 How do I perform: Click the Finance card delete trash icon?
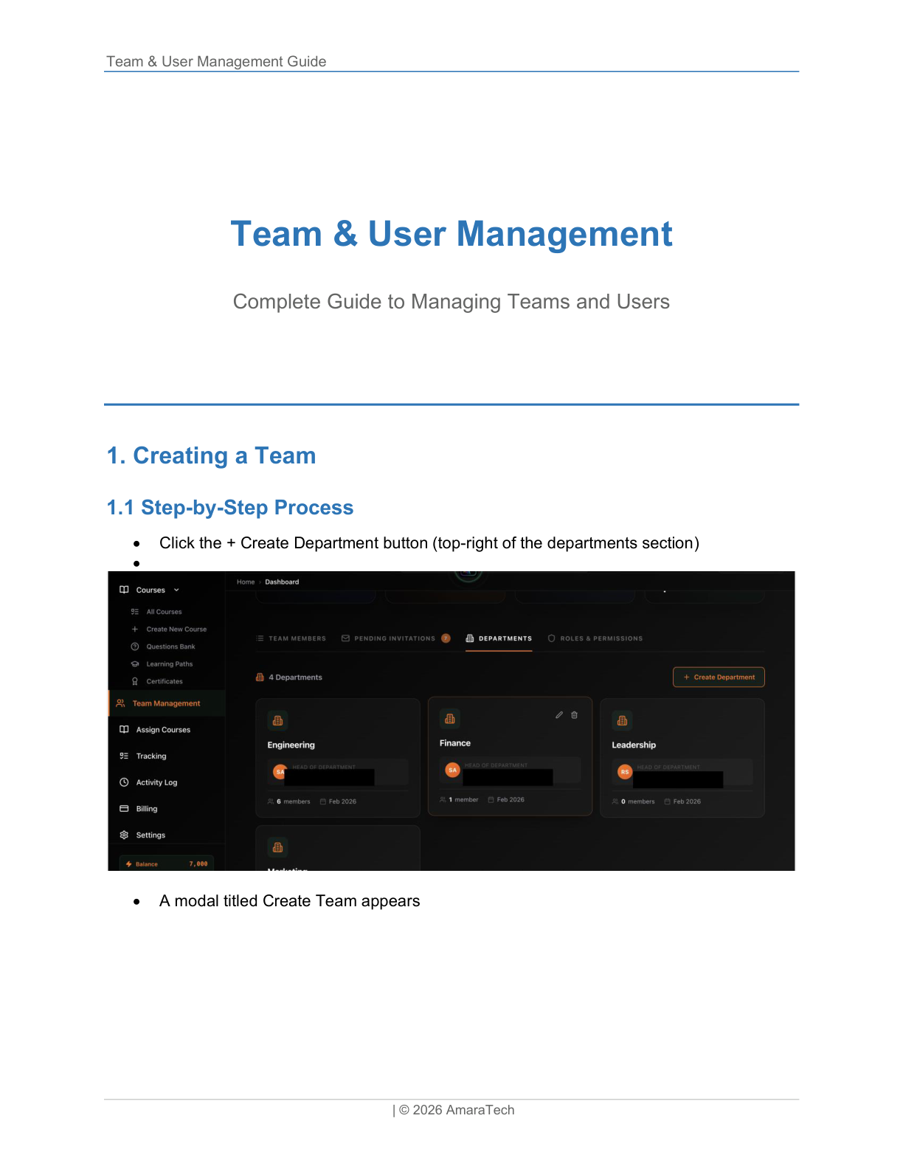point(575,715)
